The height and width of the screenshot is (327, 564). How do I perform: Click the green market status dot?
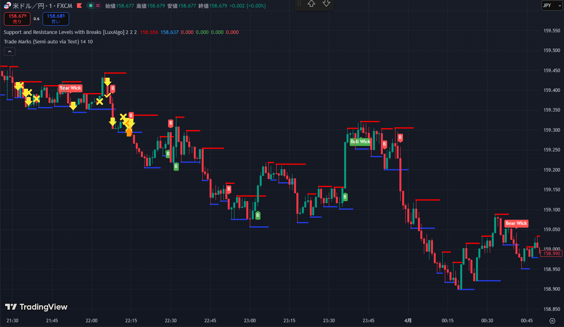click(91, 6)
